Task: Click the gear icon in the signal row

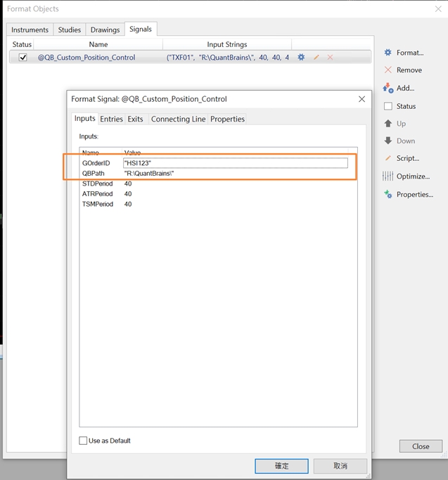Action: tap(301, 57)
